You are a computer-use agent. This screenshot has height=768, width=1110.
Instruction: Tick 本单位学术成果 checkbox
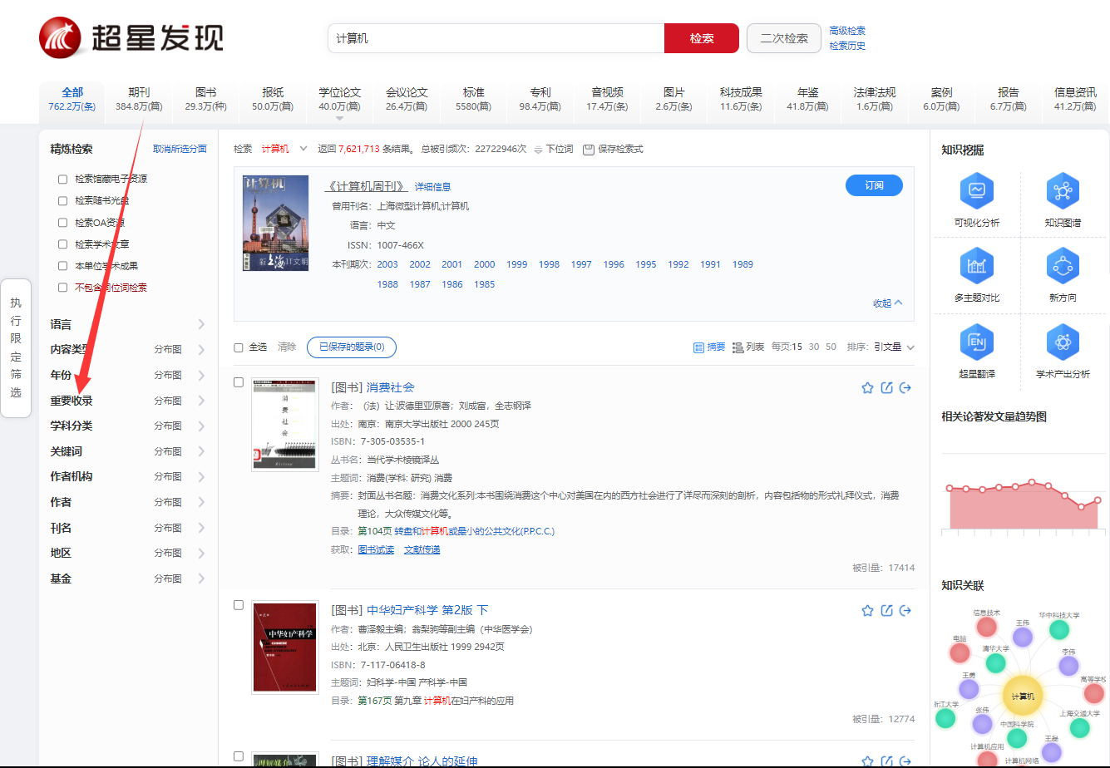62,266
